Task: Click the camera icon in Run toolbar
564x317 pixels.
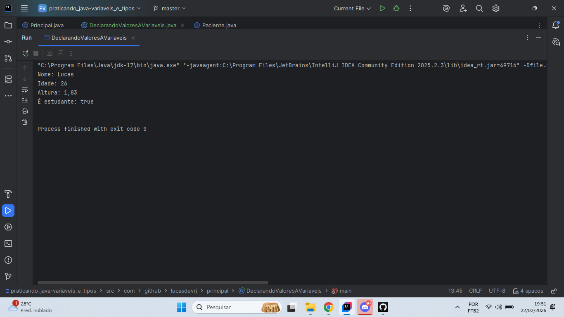Action: coord(50,53)
